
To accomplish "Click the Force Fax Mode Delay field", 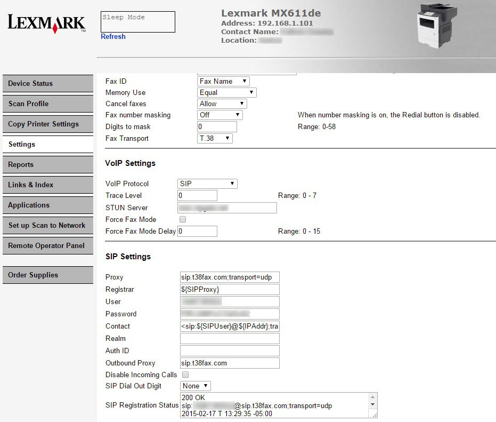I will 197,232.
